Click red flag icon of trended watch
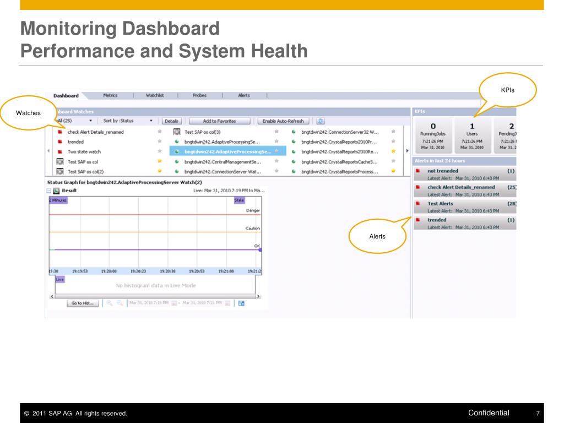The width and height of the screenshot is (564, 423). click(x=60, y=142)
